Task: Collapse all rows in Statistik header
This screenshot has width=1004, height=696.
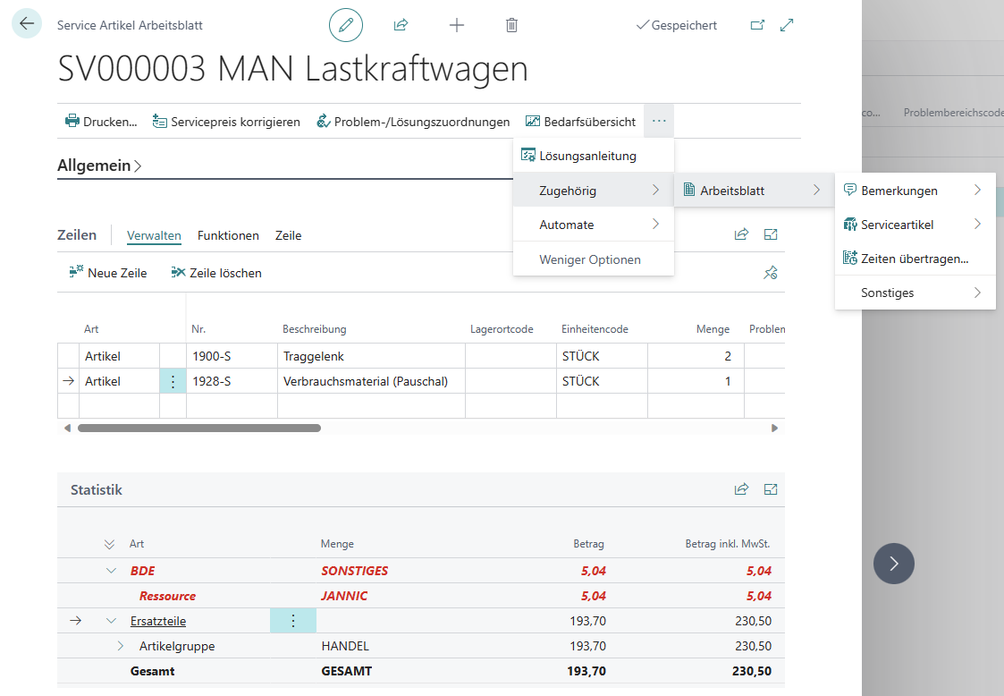Action: tap(109, 544)
